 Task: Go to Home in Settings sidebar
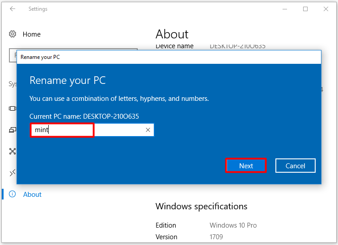click(x=31, y=34)
